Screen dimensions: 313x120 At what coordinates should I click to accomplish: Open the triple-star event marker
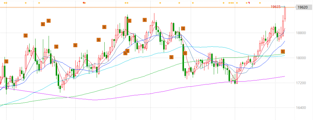pos(231,3)
